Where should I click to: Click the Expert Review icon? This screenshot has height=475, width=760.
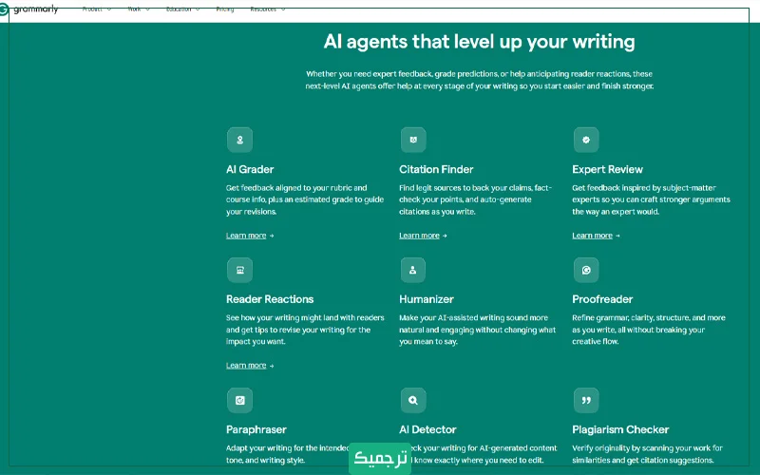[x=586, y=140]
